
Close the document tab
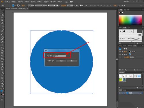28,9
